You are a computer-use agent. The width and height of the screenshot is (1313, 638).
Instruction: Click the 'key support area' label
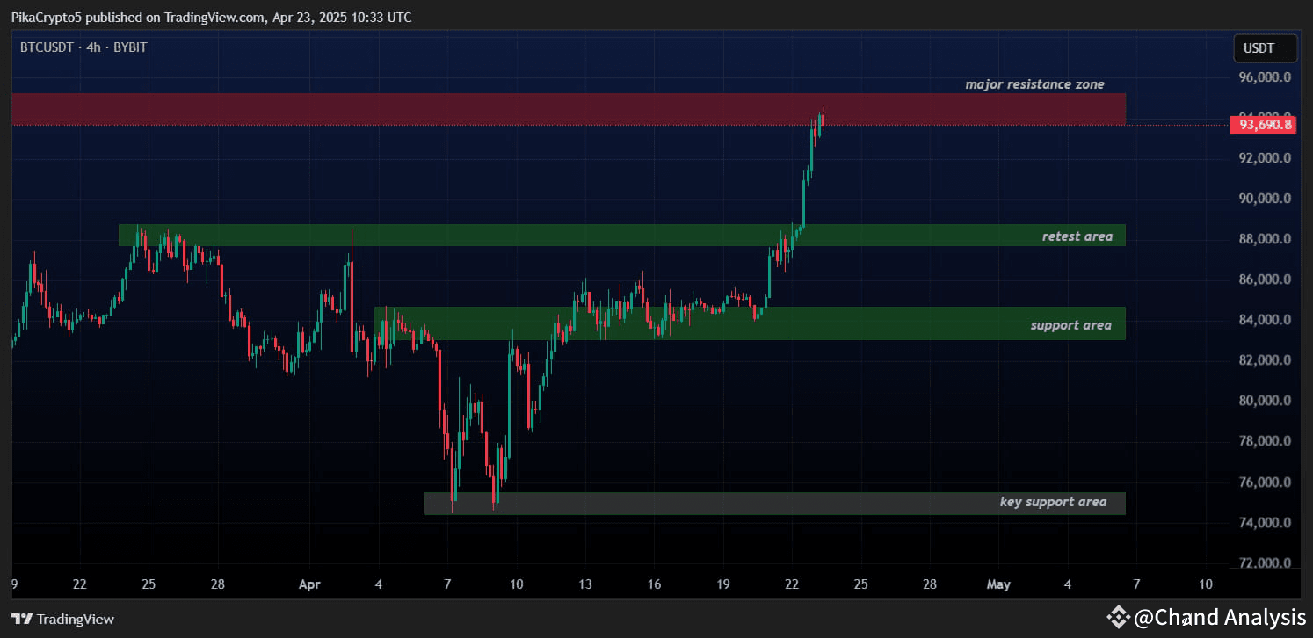(x=1053, y=502)
